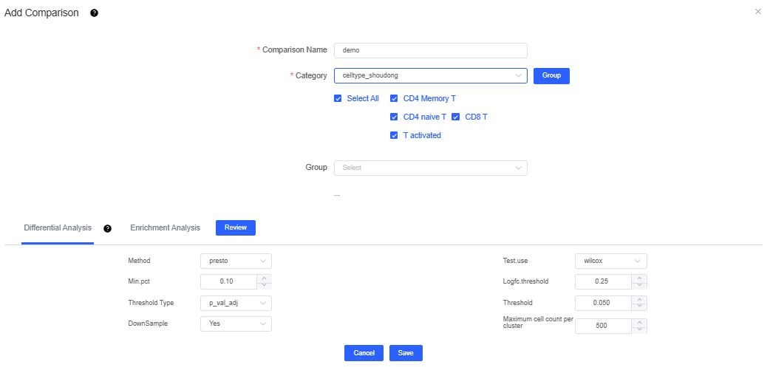Open the Test.use dropdown showing wilcox
The image size is (770, 373).
pos(610,261)
